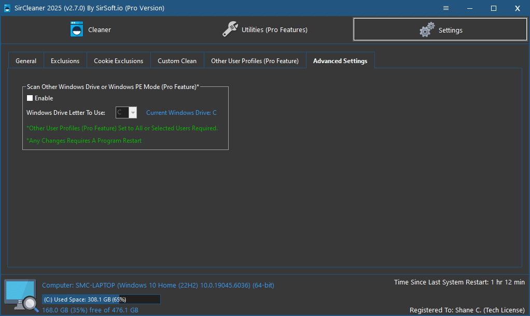
Task: Click the Settings gears icon
Action: (427, 29)
